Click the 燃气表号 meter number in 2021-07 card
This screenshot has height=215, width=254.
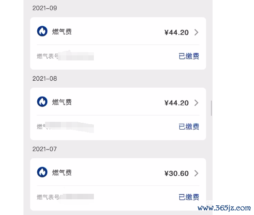65,197
